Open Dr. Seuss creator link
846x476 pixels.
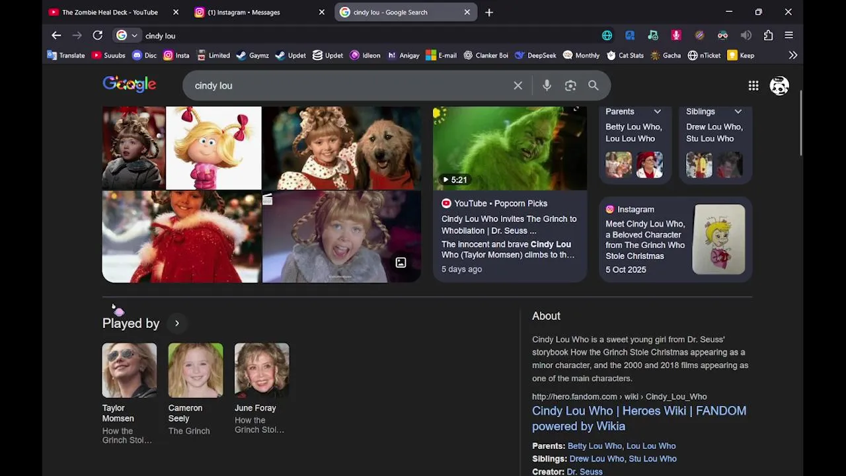coord(584,471)
